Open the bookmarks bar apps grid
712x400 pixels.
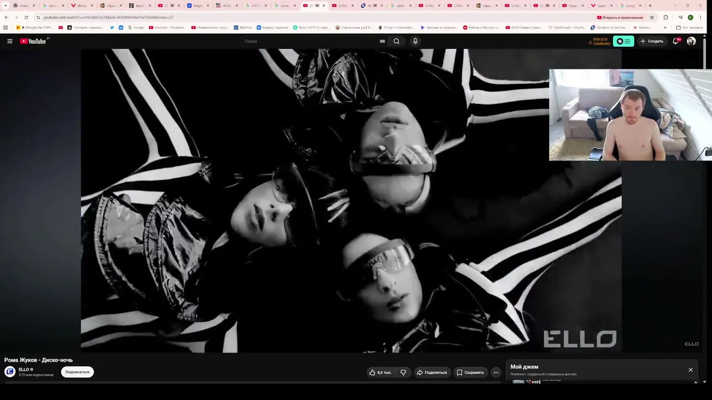tap(6, 27)
